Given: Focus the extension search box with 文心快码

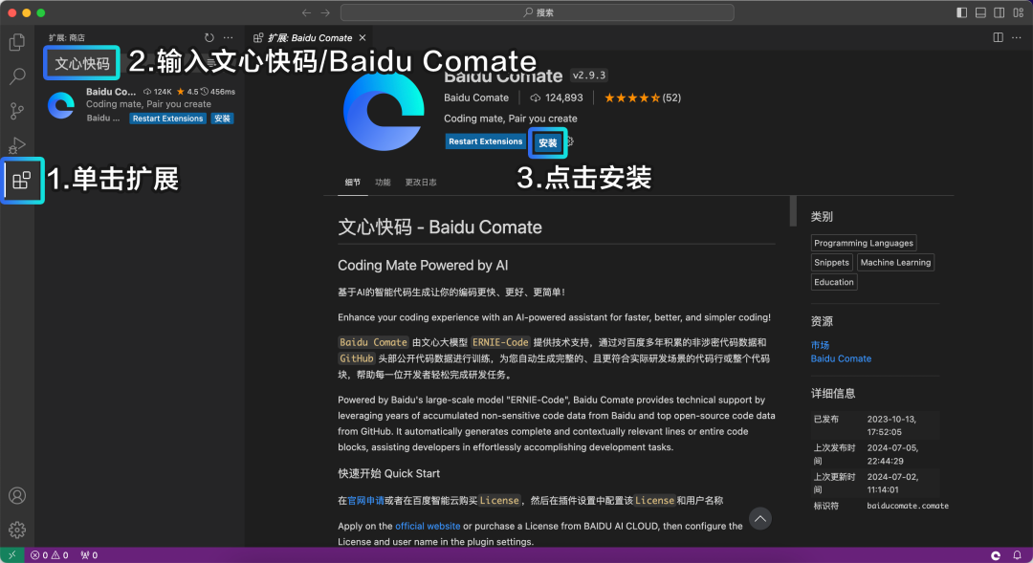Looking at the screenshot, I should 81,63.
